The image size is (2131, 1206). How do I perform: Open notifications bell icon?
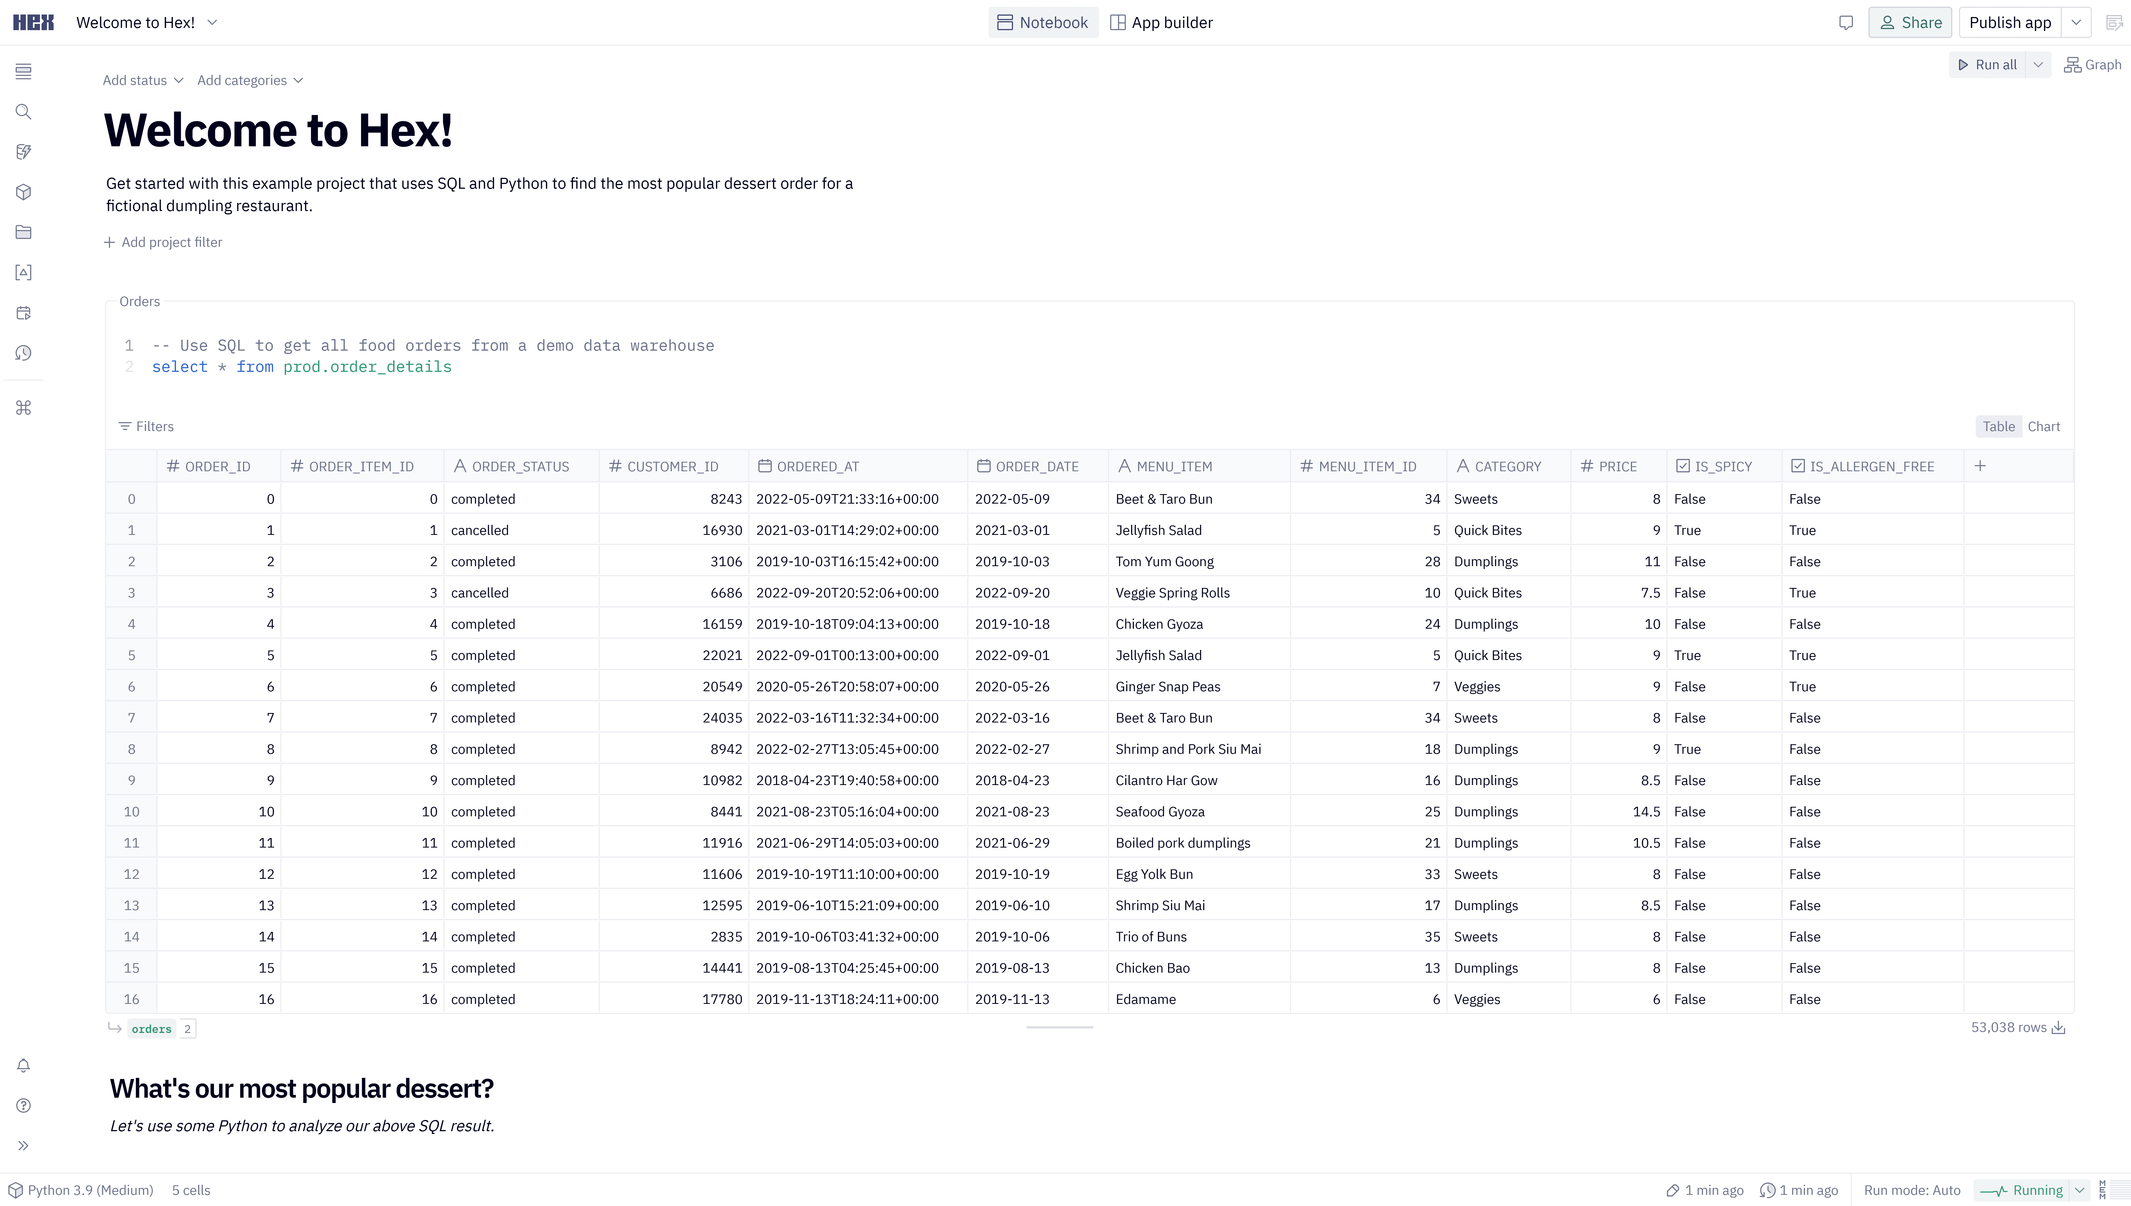[23, 1066]
